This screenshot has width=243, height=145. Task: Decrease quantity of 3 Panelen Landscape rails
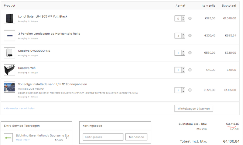pyautogui.click(x=183, y=37)
